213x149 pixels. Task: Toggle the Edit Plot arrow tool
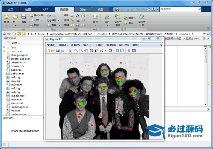70,51
